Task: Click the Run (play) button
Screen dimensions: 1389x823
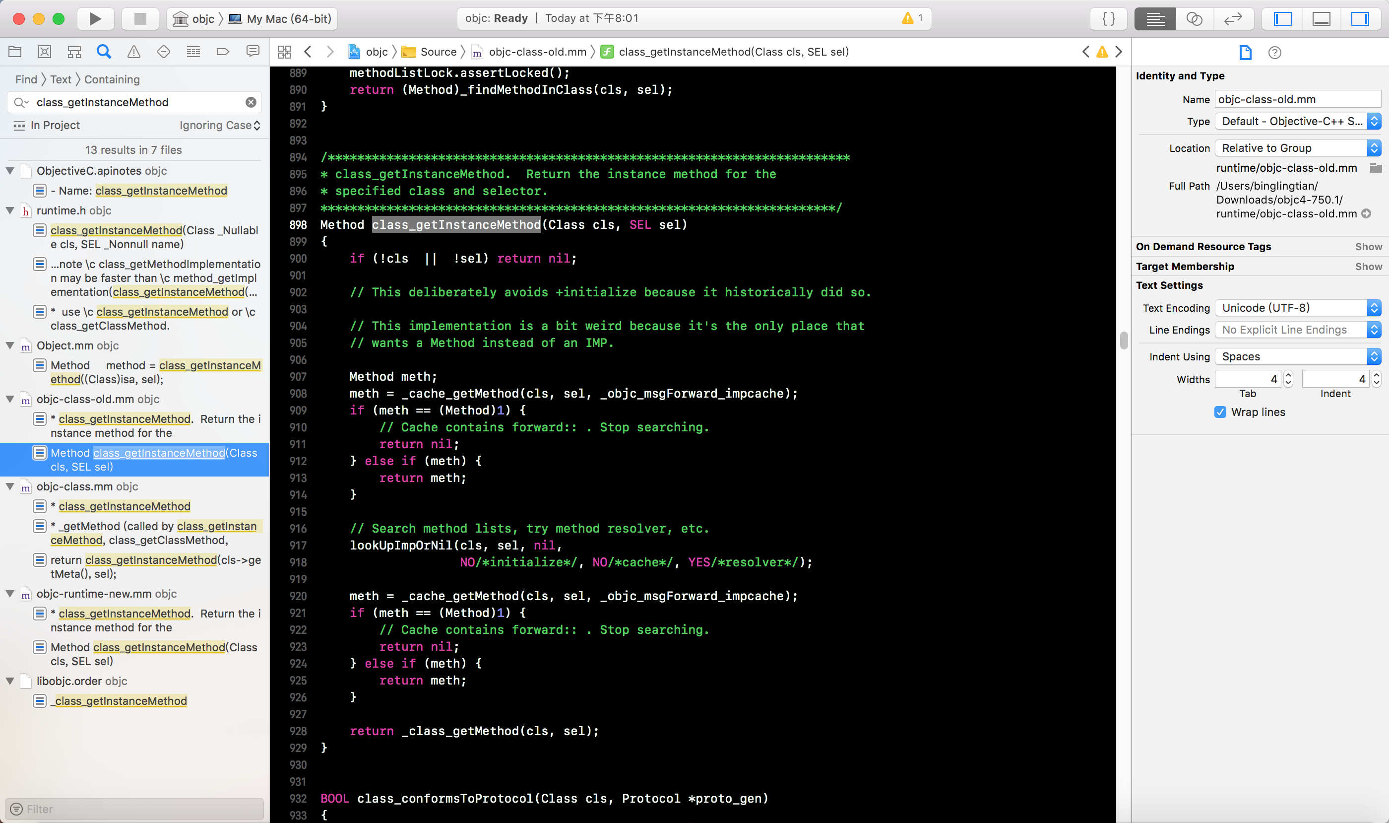Action: 95,19
